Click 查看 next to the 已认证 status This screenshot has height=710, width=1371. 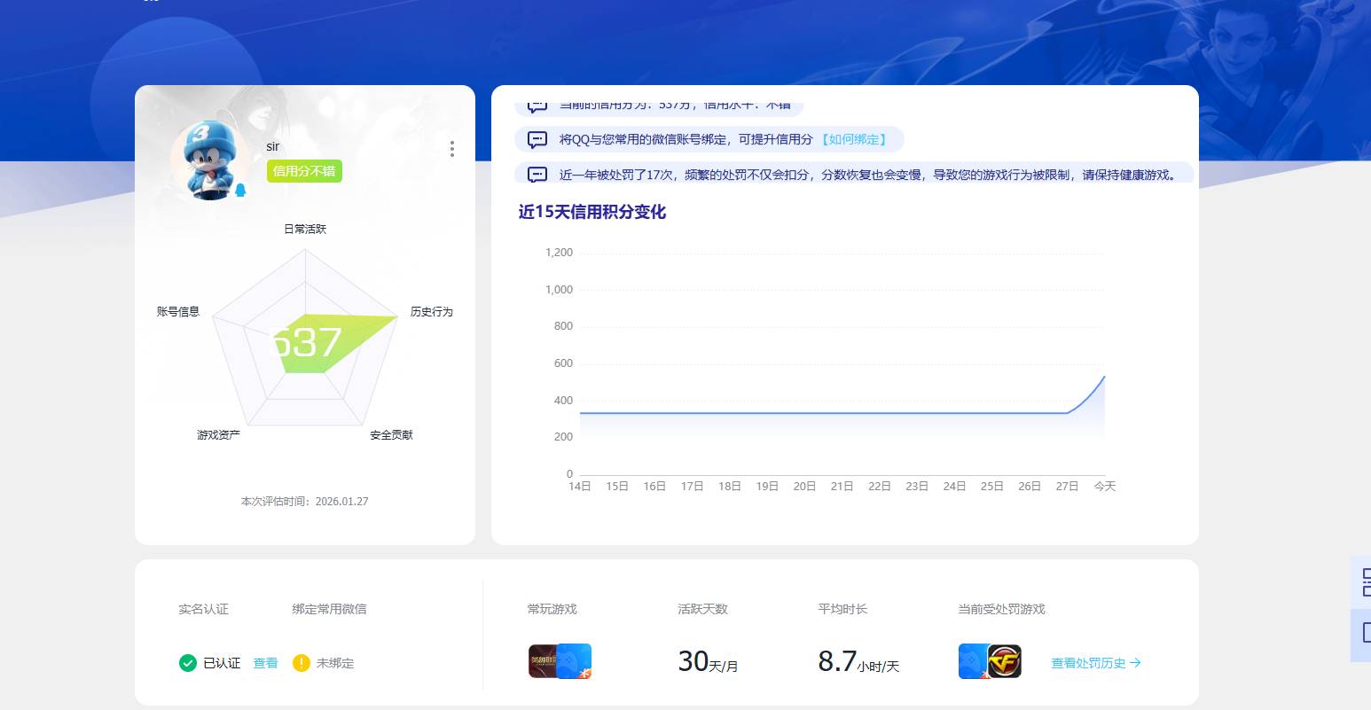[x=264, y=662]
